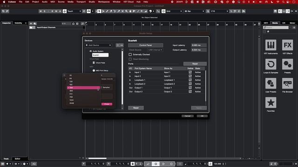
Task: Open the Studio menu
Action: coord(92,2)
